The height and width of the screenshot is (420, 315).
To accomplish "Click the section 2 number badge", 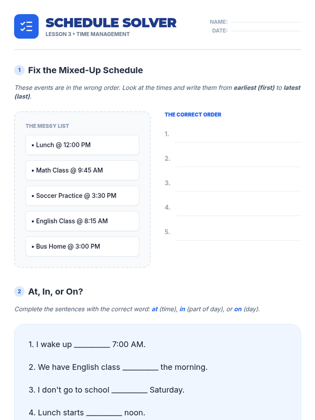I will coord(19,292).
